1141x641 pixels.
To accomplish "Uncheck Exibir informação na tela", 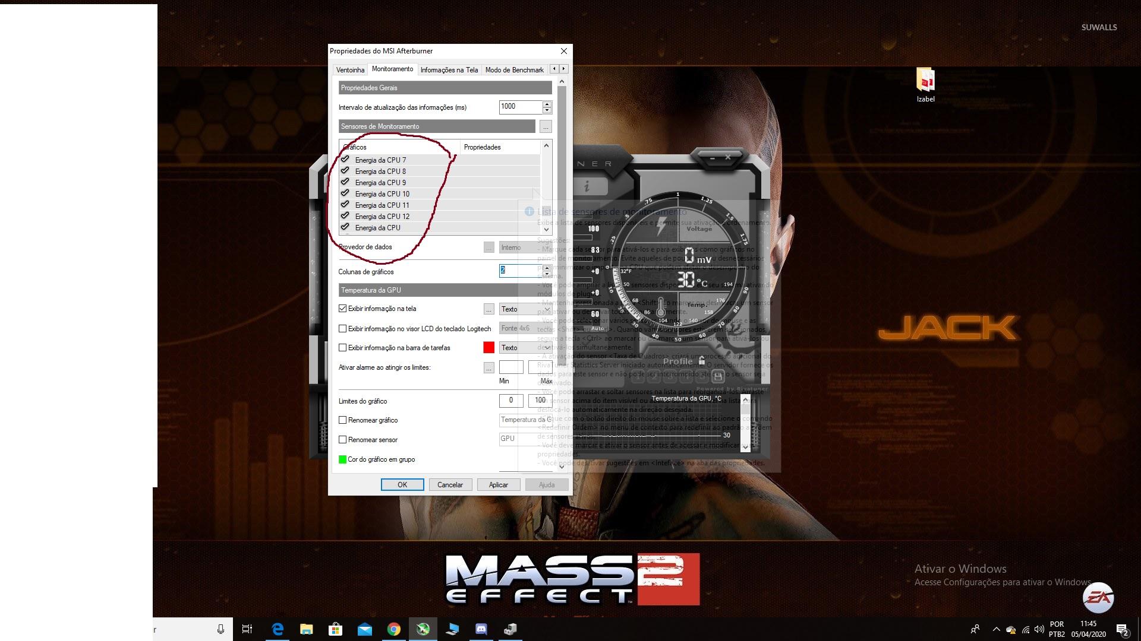I will [342, 309].
